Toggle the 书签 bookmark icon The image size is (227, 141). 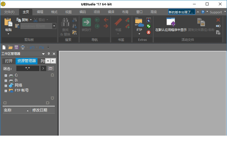coord(118,22)
